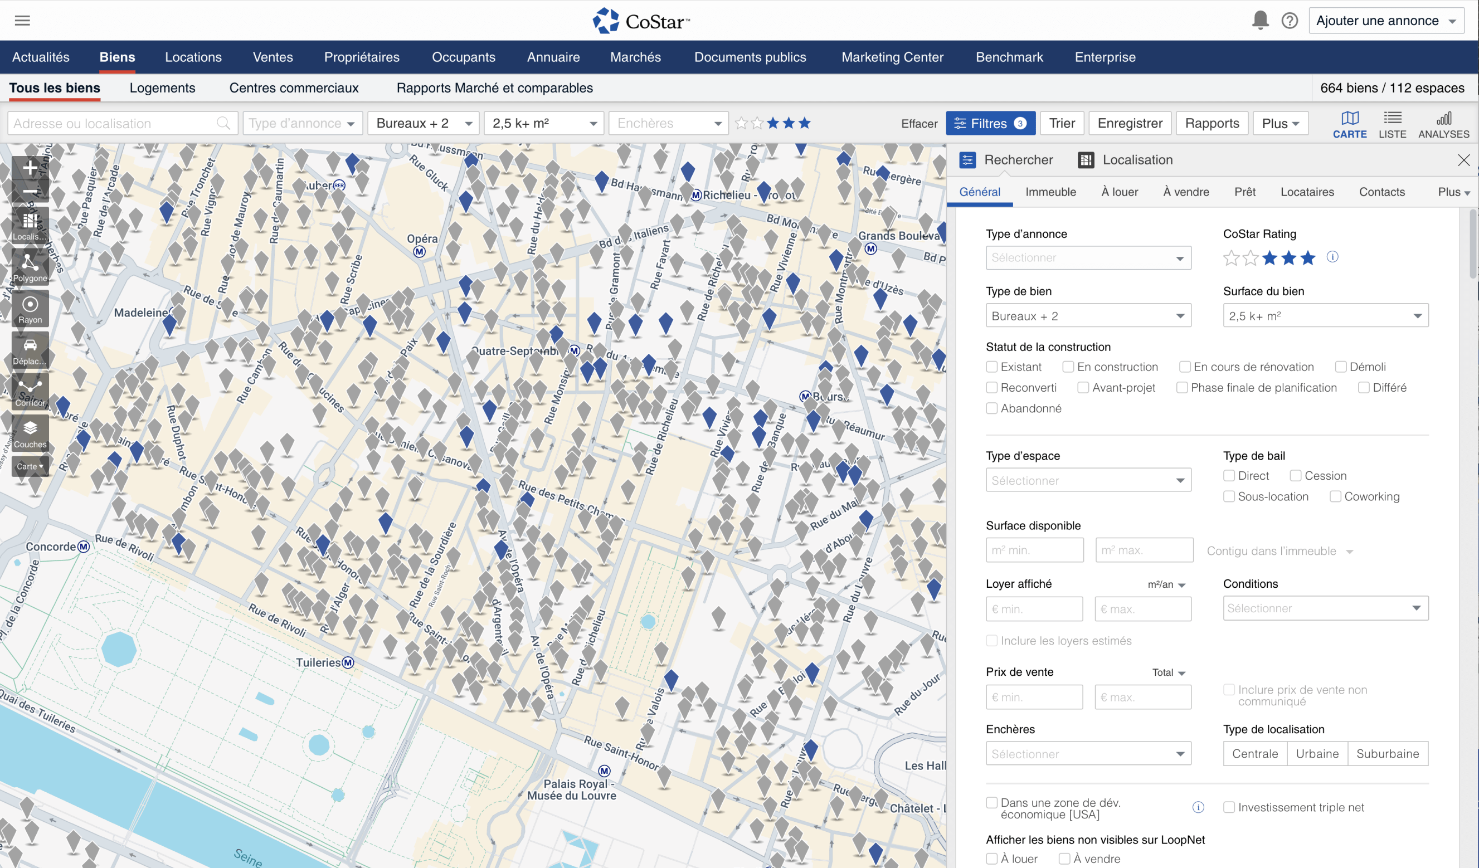This screenshot has width=1479, height=868.
Task: Select the Urbaine location type button
Action: tap(1317, 754)
